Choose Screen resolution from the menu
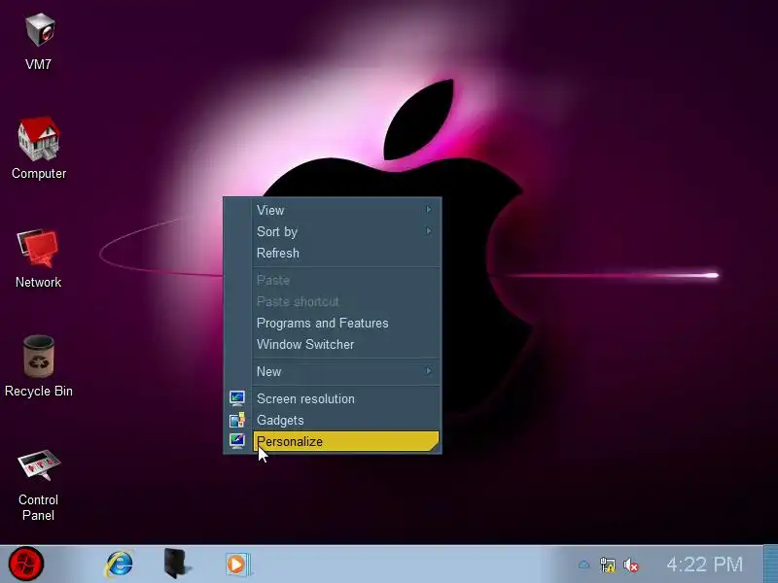Image resolution: width=778 pixels, height=583 pixels. pos(346,398)
